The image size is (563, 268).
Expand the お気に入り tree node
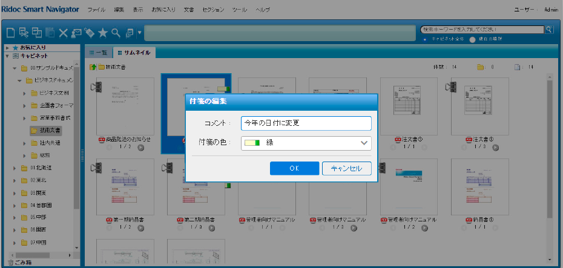[7, 47]
